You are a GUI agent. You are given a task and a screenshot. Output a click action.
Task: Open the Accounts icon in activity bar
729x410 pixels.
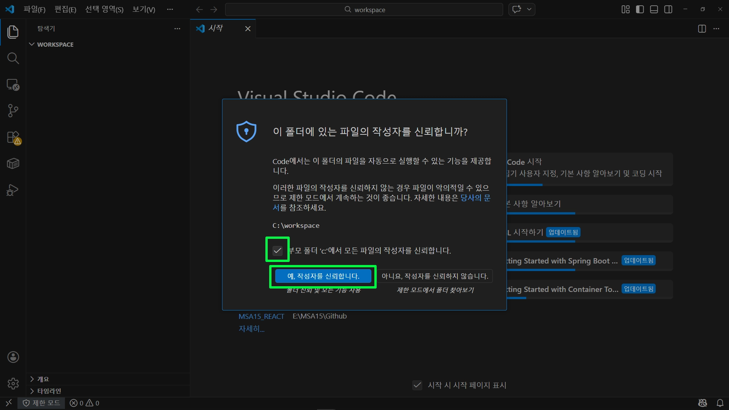pyautogui.click(x=13, y=357)
